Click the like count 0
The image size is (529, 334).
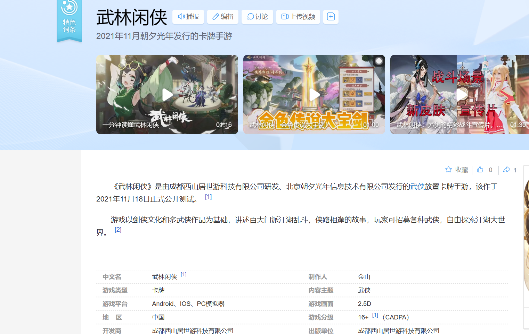tap(490, 170)
